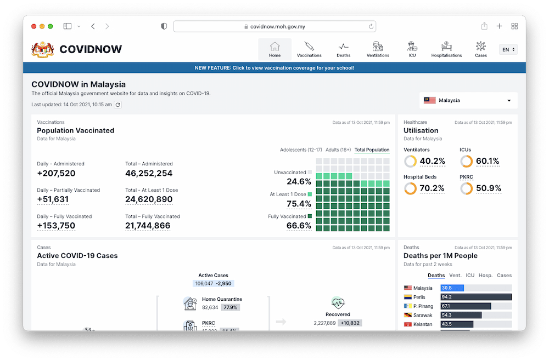Click the P. Pinang 67.1 deaths bar
The image size is (549, 361).
pyautogui.click(x=466, y=306)
